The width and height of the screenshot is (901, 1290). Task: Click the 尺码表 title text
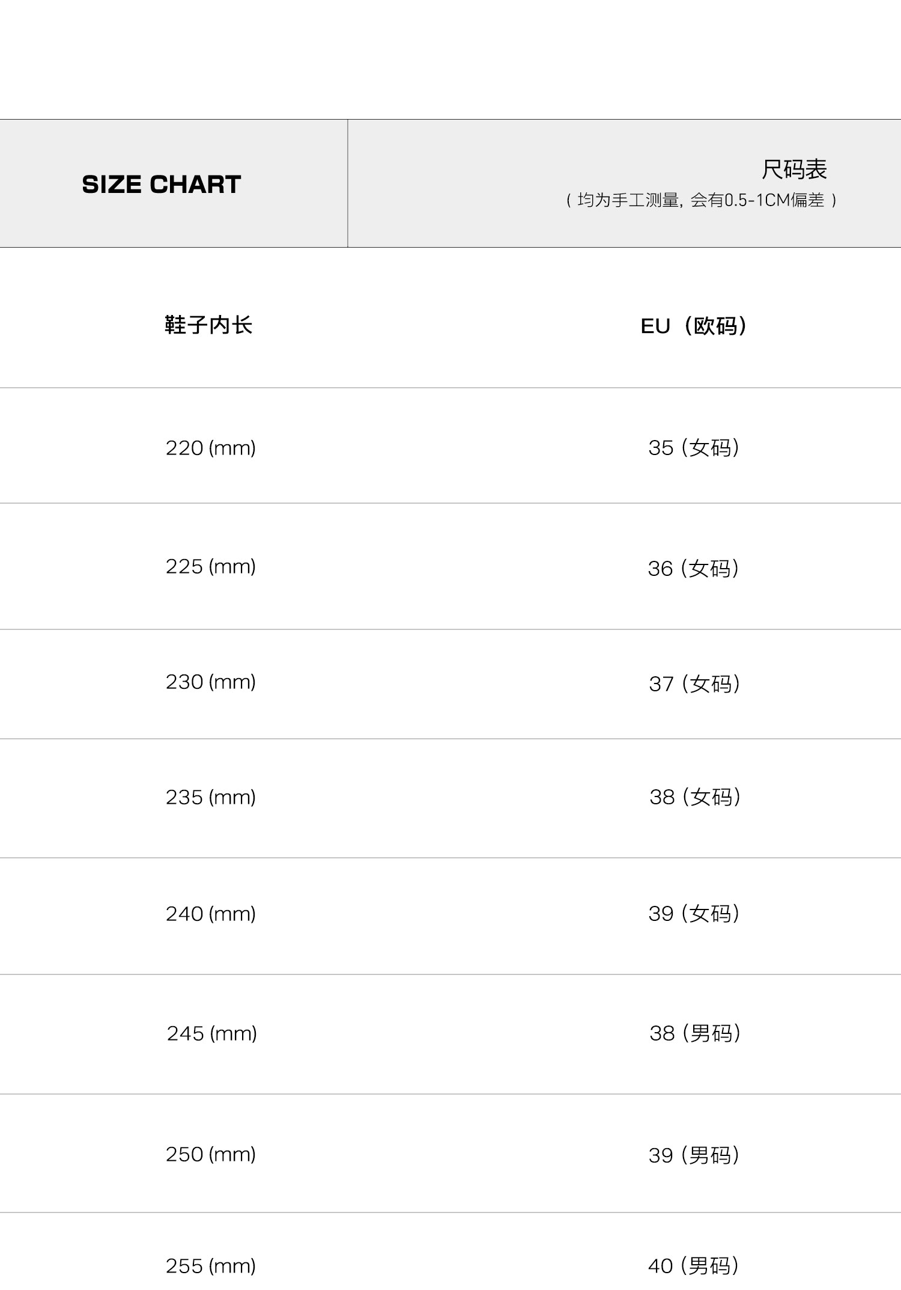(794, 170)
